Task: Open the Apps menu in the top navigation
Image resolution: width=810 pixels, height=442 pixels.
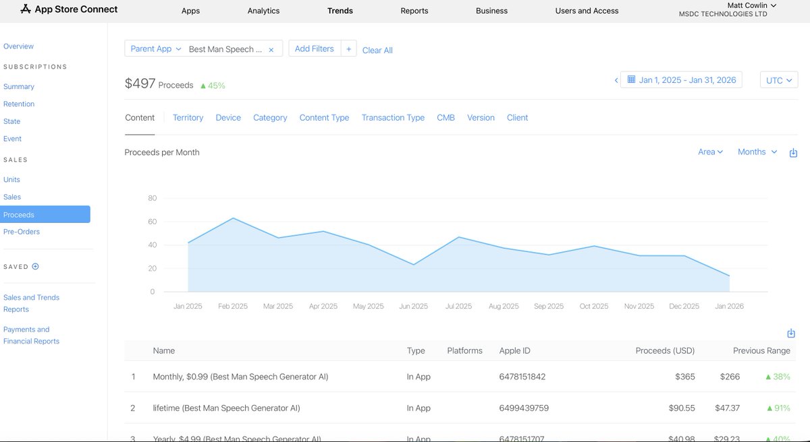Action: click(x=191, y=11)
